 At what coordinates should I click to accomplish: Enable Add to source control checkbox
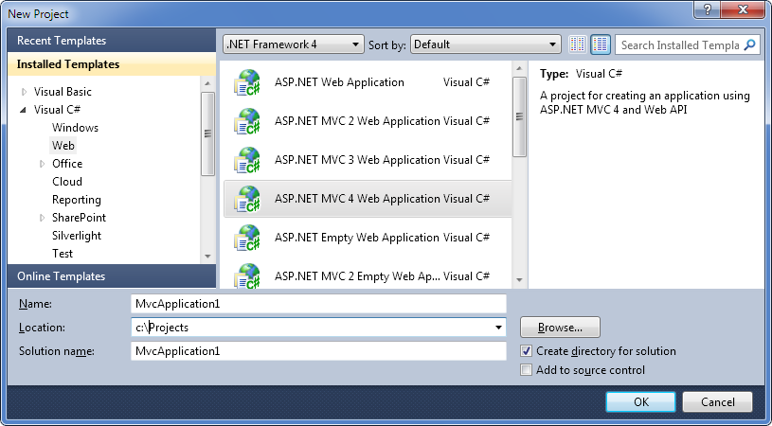(527, 370)
